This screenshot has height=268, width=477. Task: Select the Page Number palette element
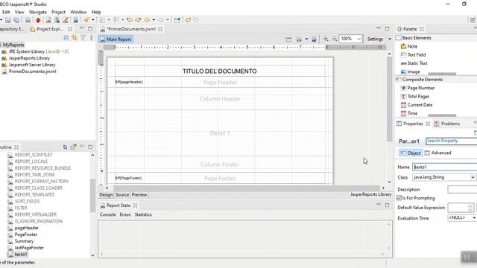coord(417,88)
